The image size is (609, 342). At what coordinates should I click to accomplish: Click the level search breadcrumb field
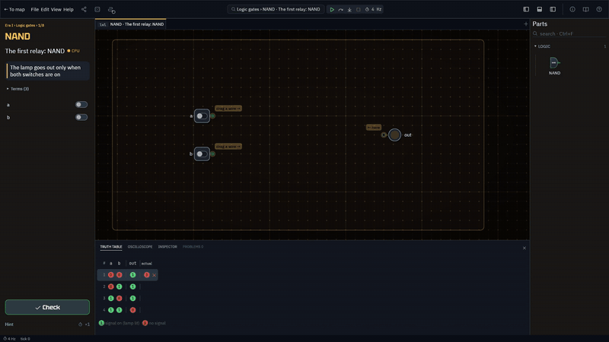(276, 9)
